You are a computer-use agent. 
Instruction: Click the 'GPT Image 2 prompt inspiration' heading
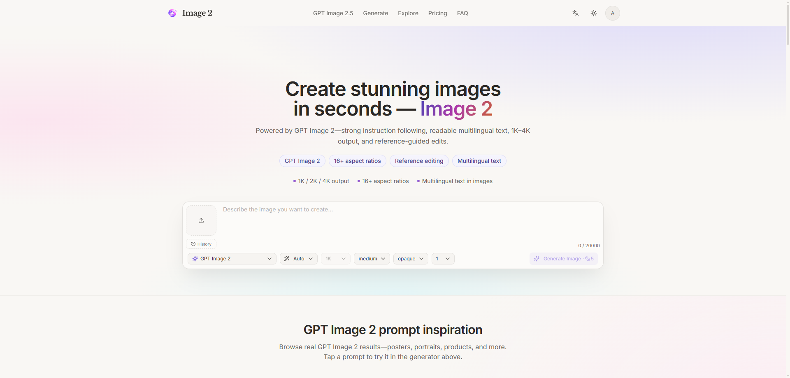point(393,330)
